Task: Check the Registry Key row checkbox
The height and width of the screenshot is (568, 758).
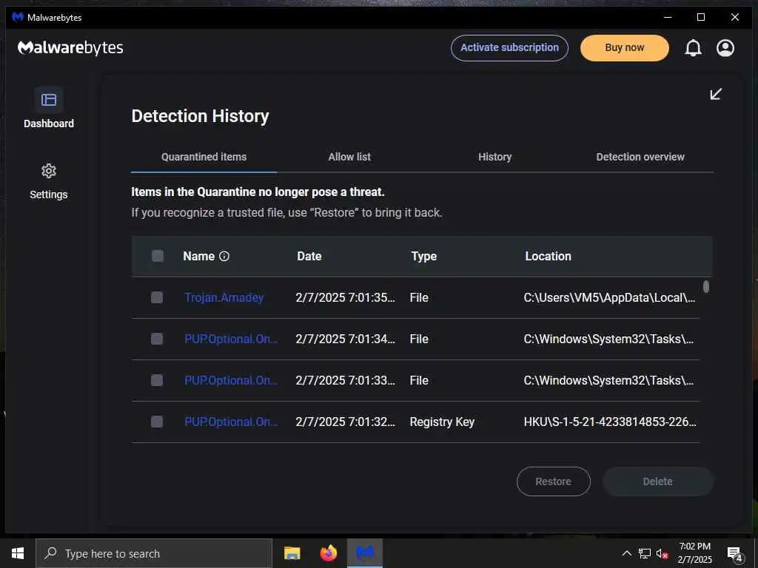Action: click(157, 422)
